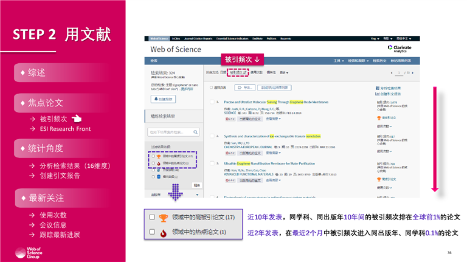
Task: Check the open access filter checkbox
Action: point(153,170)
